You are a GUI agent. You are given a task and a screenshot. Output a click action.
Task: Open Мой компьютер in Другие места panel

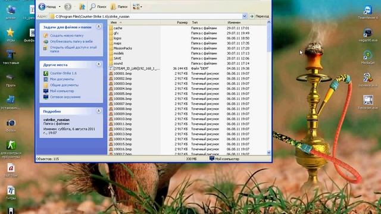click(x=62, y=91)
